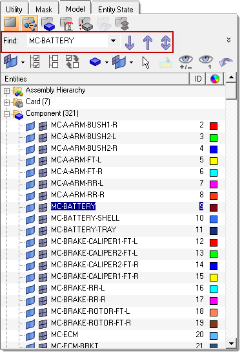Open the Property view icon
This screenshot has width=242, height=354.
click(86, 23)
